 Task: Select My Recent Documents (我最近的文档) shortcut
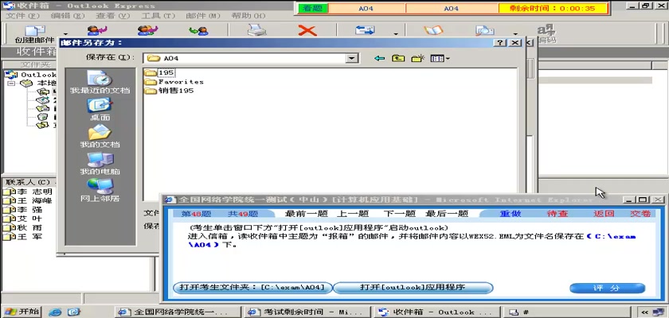coord(100,82)
